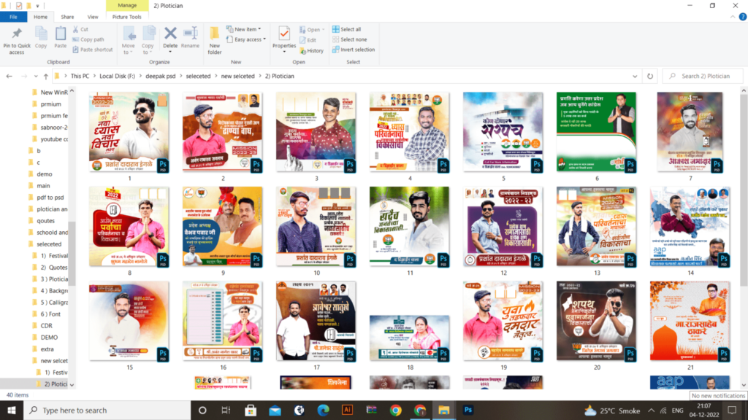Image resolution: width=748 pixels, height=420 pixels.
Task: Click the Select none command
Action: [350, 39]
